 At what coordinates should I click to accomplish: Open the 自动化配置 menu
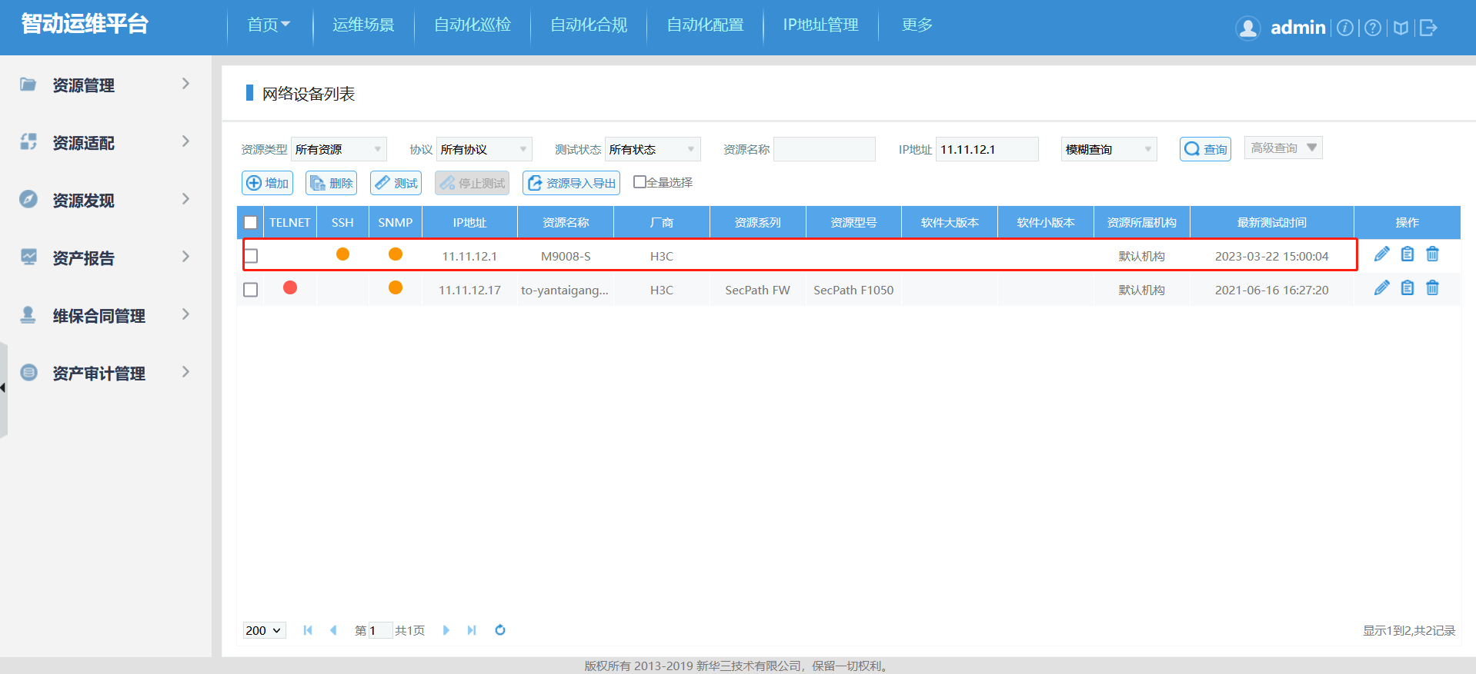[705, 25]
